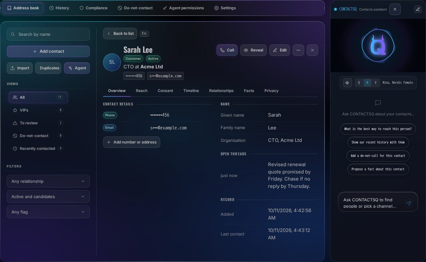Open the Relationships tab
The height and width of the screenshot is (262, 426).
click(x=221, y=91)
